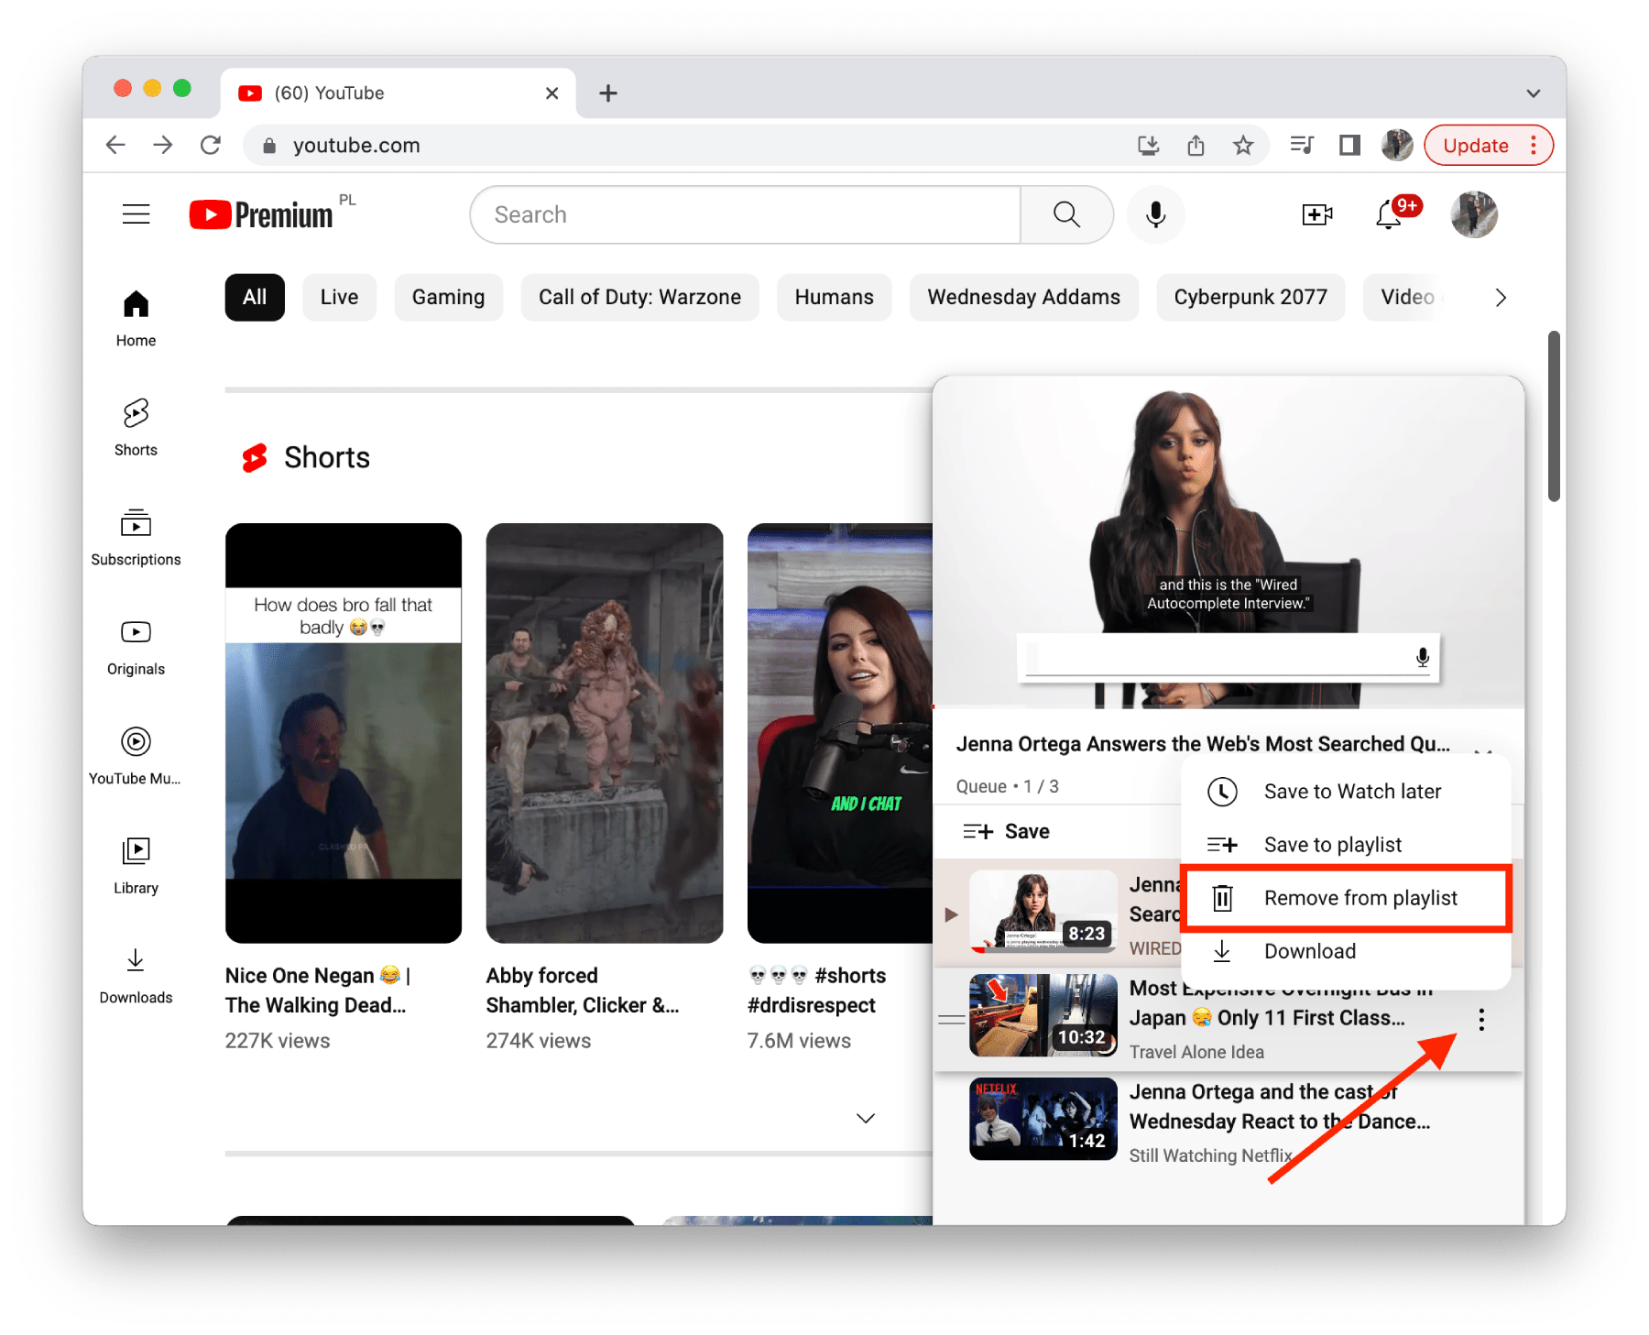Open the Create video upload icon
1649x1335 pixels.
[x=1316, y=214]
